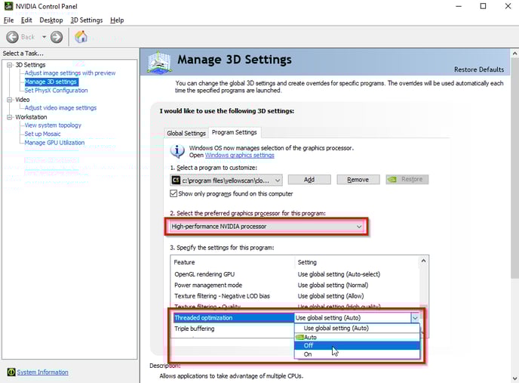Choose Use global setting (Auto) list option

pyautogui.click(x=357, y=328)
